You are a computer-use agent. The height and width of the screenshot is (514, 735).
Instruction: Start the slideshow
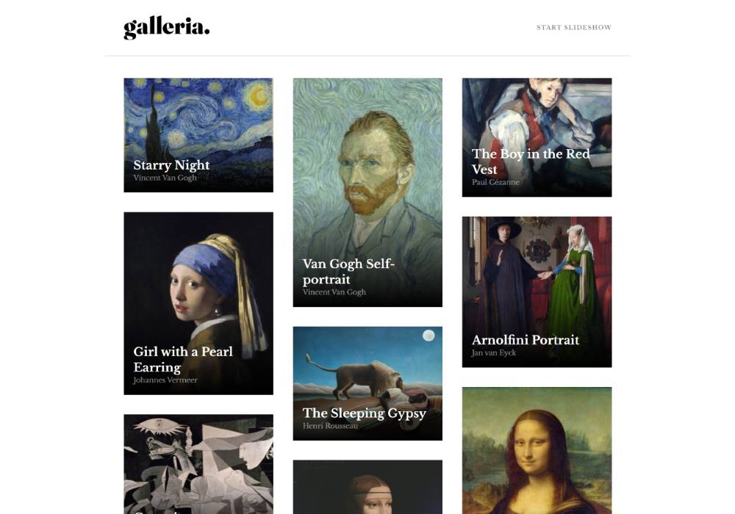point(574,28)
